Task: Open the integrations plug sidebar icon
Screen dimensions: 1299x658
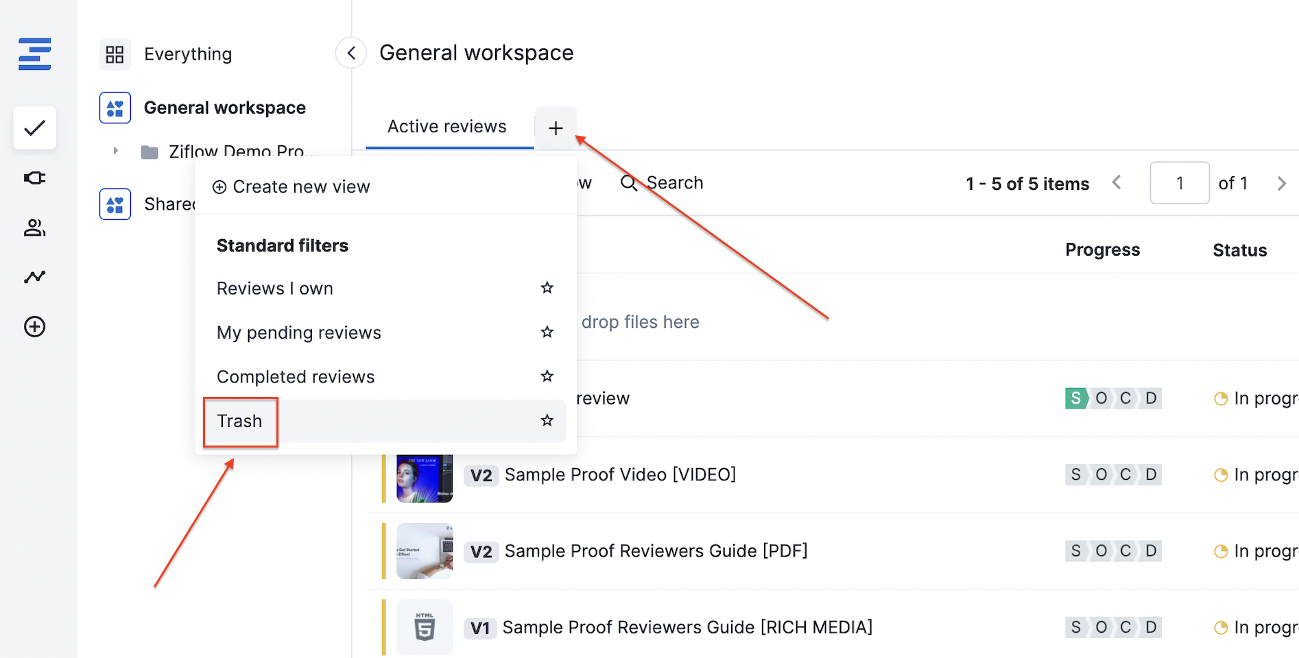Action: 35,178
